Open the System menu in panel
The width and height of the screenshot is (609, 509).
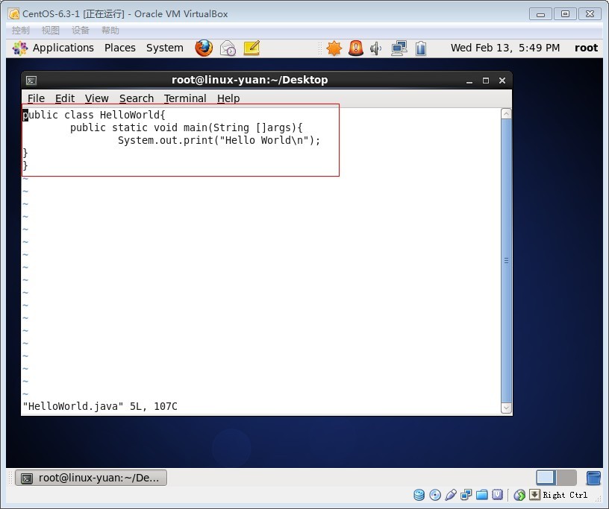pyautogui.click(x=164, y=48)
